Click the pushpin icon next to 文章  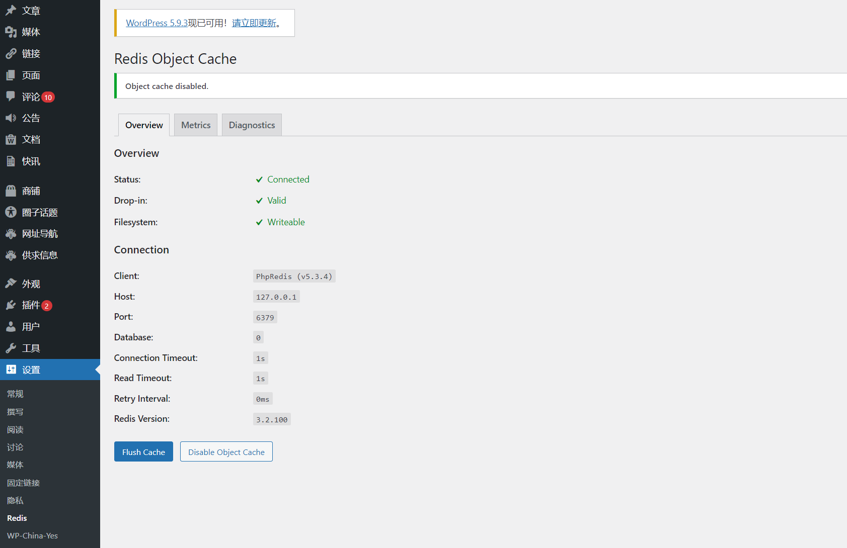coord(11,11)
